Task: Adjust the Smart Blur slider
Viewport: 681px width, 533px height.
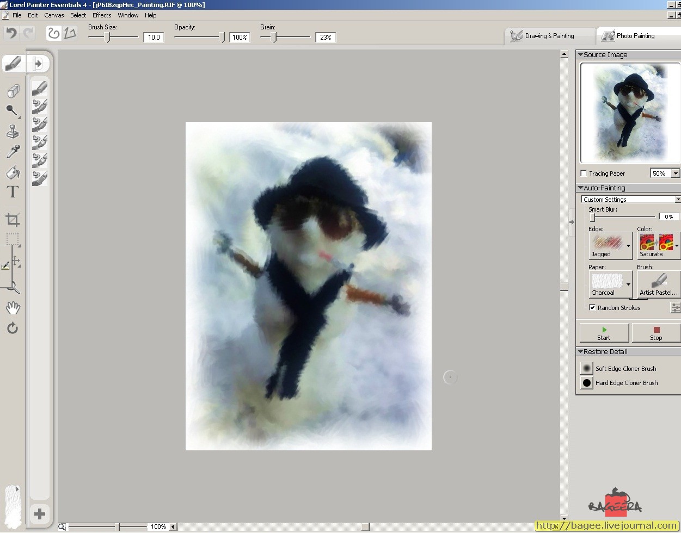Action: click(592, 217)
